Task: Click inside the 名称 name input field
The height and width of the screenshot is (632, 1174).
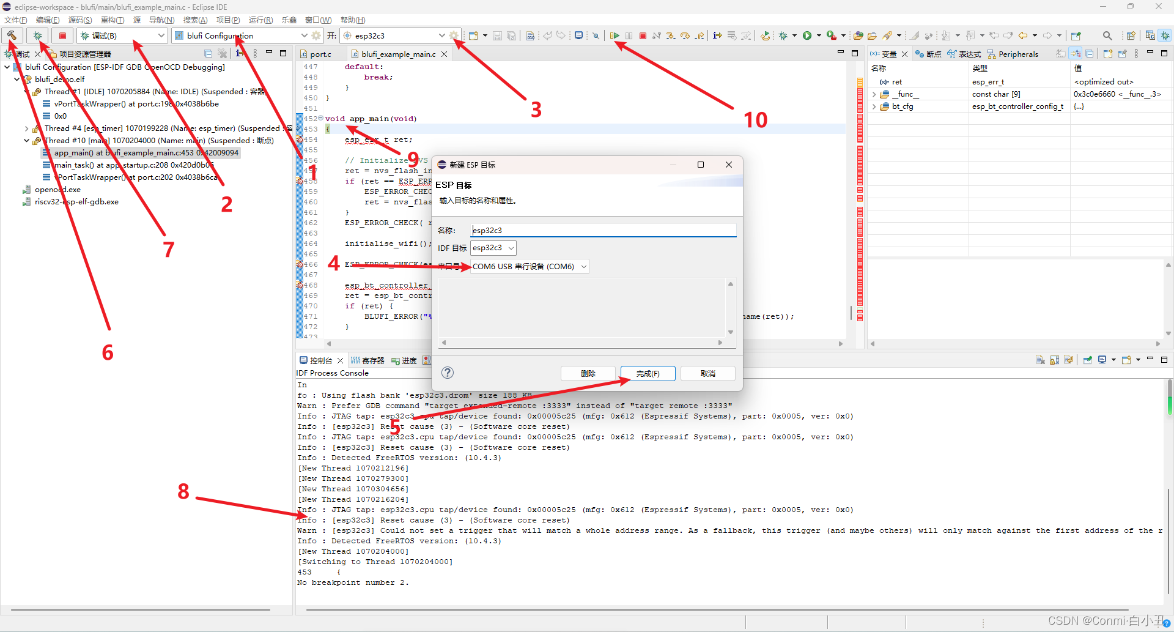Action: (602, 230)
